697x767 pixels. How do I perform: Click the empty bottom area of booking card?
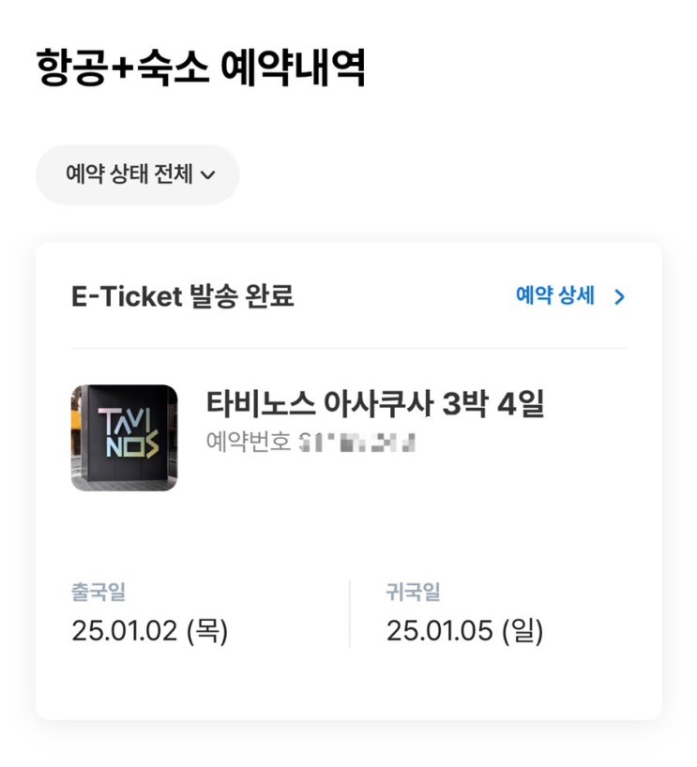tap(349, 689)
